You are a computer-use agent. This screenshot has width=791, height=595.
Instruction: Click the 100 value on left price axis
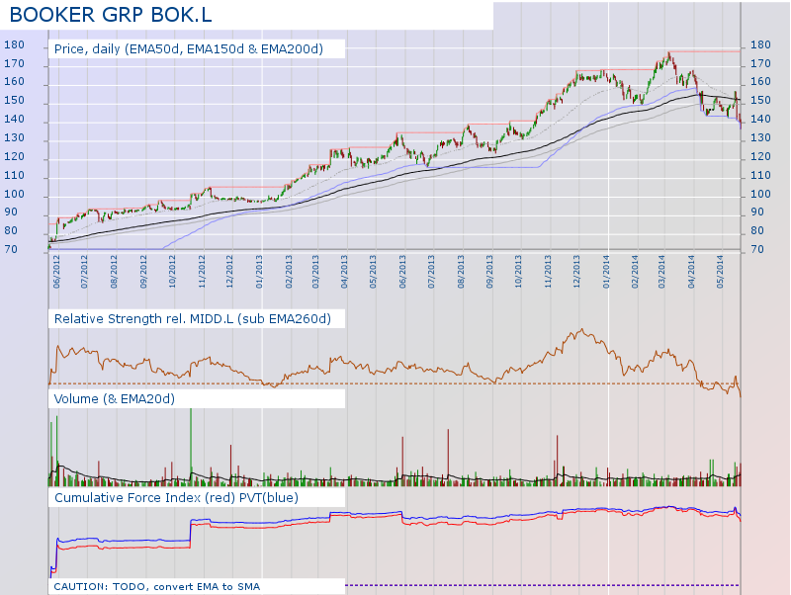tap(14, 194)
